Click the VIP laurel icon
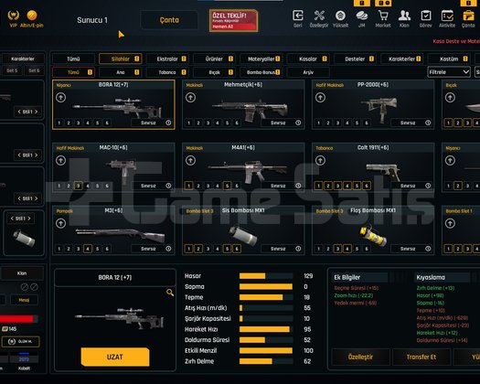This screenshot has height=384, width=480. (x=14, y=15)
